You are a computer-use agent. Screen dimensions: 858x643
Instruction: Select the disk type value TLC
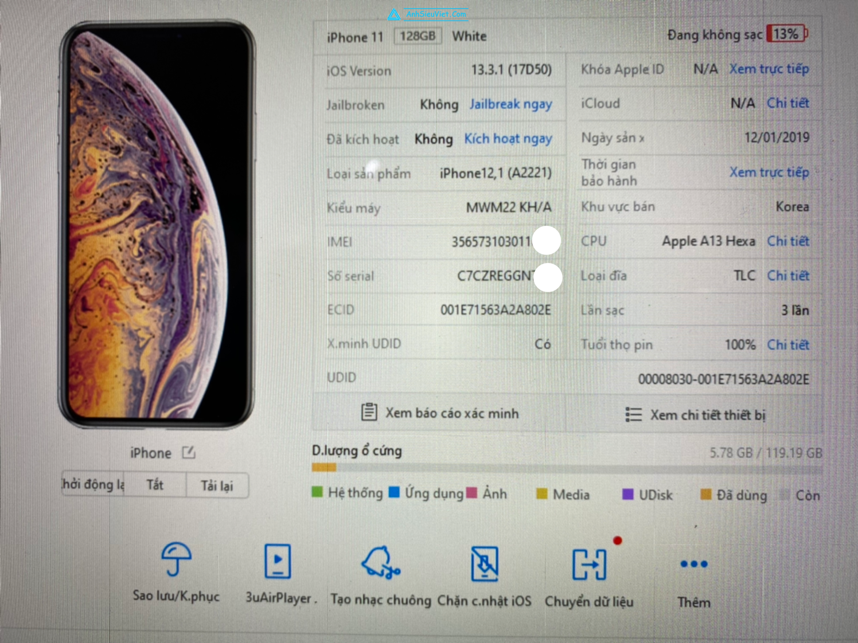pyautogui.click(x=744, y=276)
